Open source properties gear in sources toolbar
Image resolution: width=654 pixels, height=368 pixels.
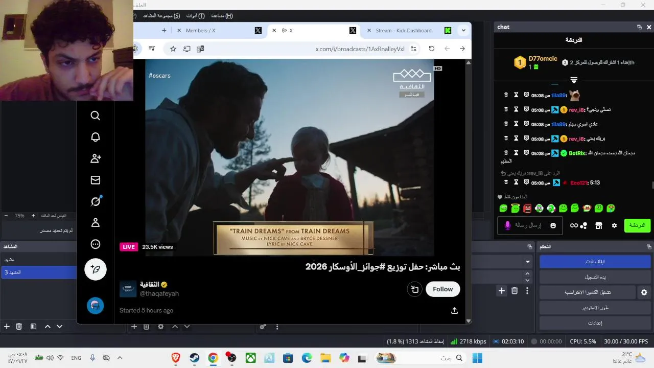[x=161, y=326]
